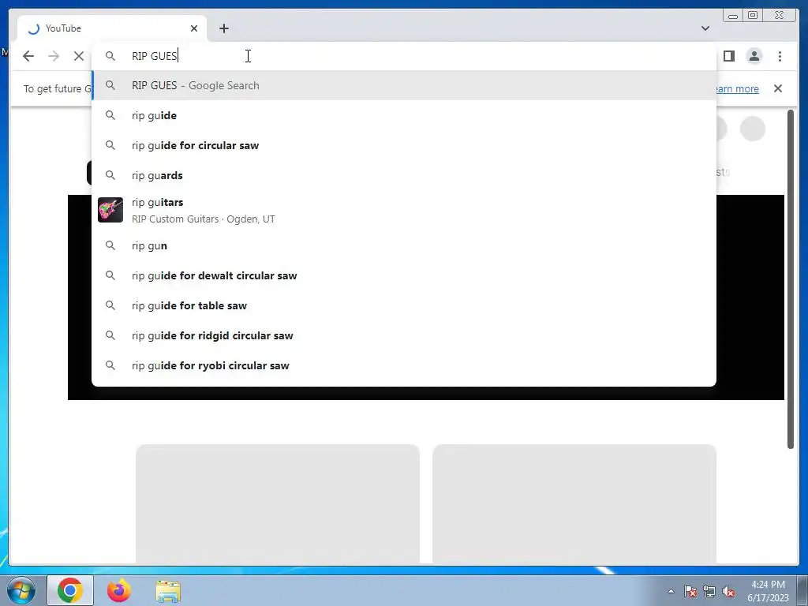Open Chrome from the taskbar
Image resolution: width=808 pixels, height=606 pixels.
(70, 590)
